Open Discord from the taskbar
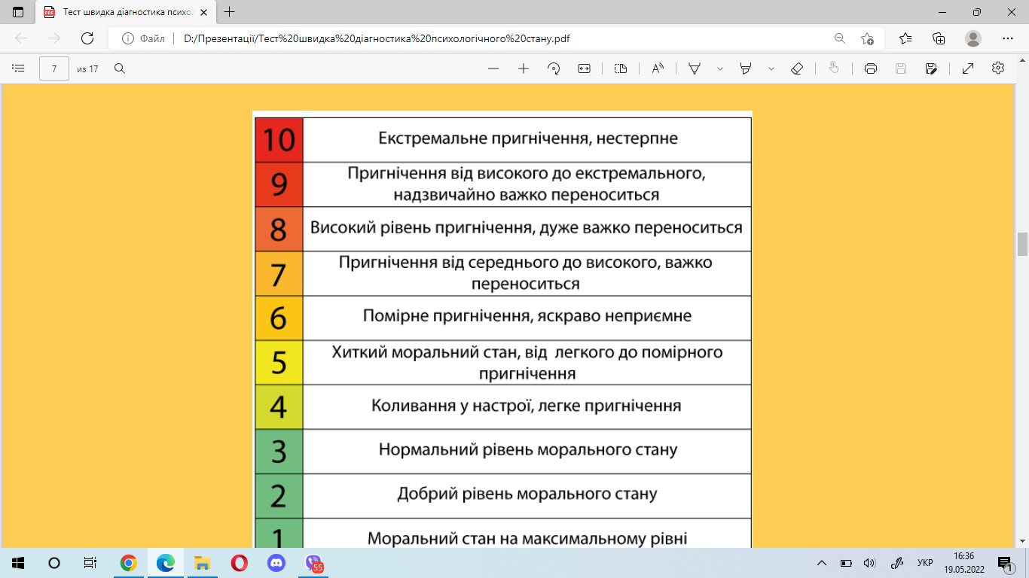Viewport: 1029px width, 578px height. coord(276,562)
